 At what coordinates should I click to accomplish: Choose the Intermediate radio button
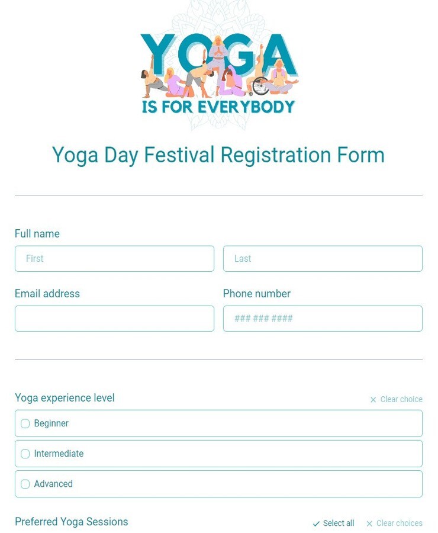[x=25, y=454]
